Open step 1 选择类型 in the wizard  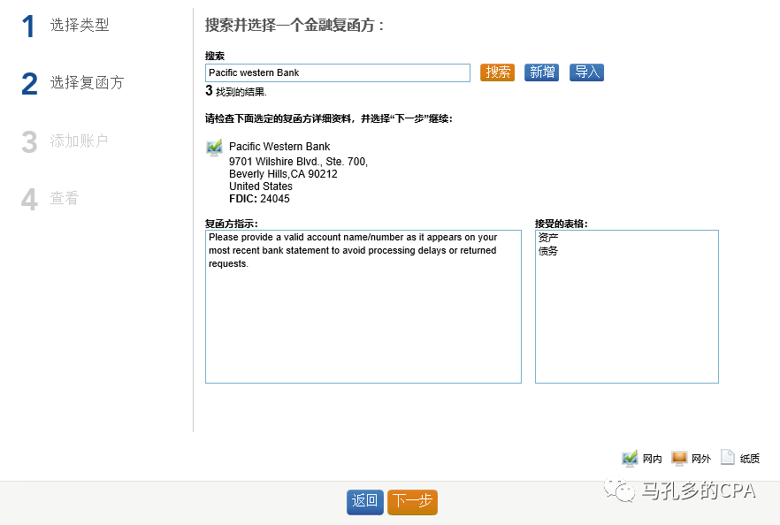[80, 26]
